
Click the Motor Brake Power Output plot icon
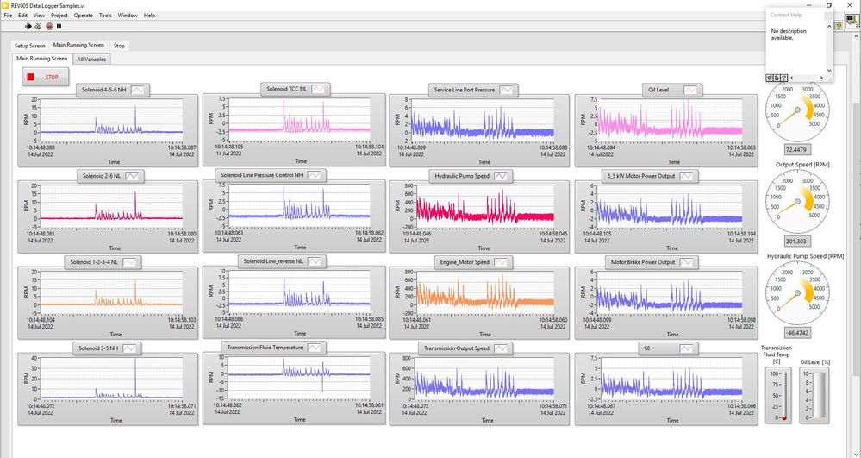(686, 262)
